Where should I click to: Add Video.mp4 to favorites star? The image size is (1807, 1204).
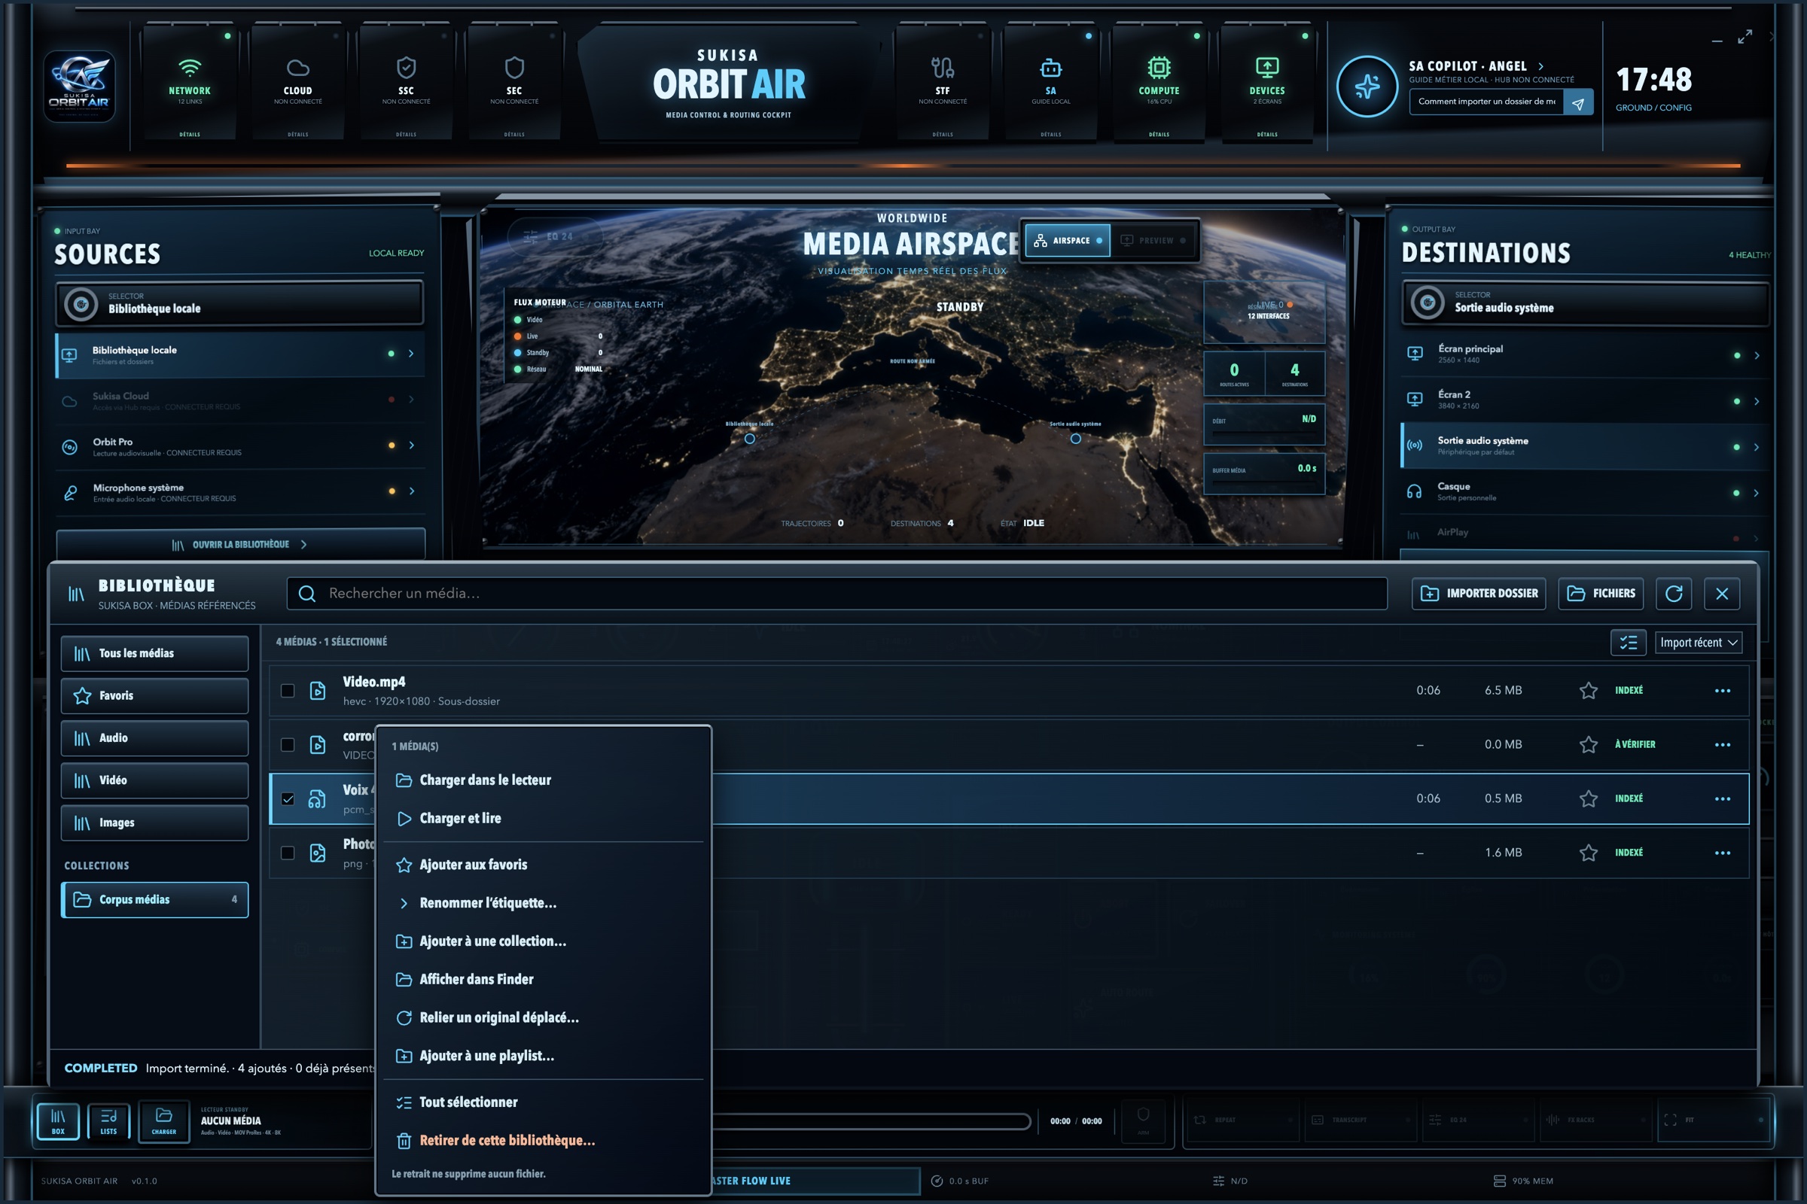(1589, 690)
